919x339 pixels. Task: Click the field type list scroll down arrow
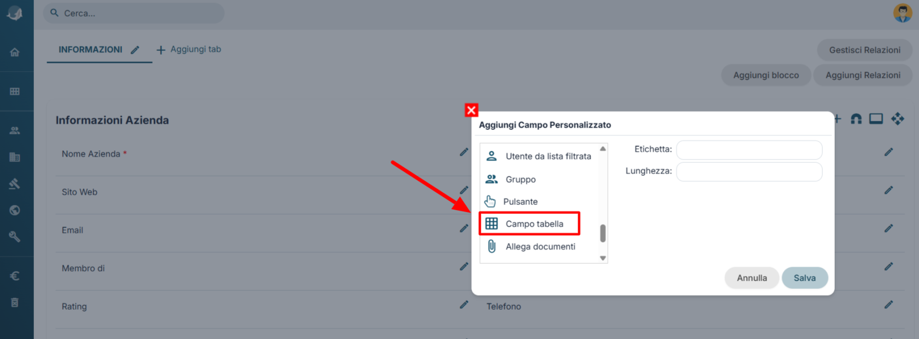603,258
